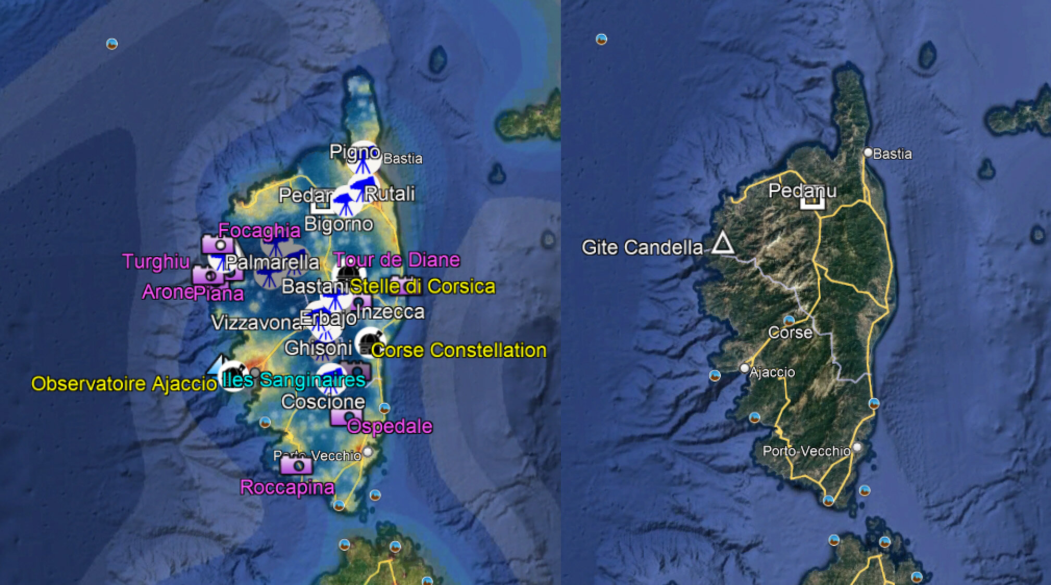
Task: Click the Gite Candella text label
Action: point(642,248)
